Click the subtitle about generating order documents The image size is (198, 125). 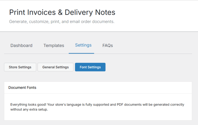[62, 21]
